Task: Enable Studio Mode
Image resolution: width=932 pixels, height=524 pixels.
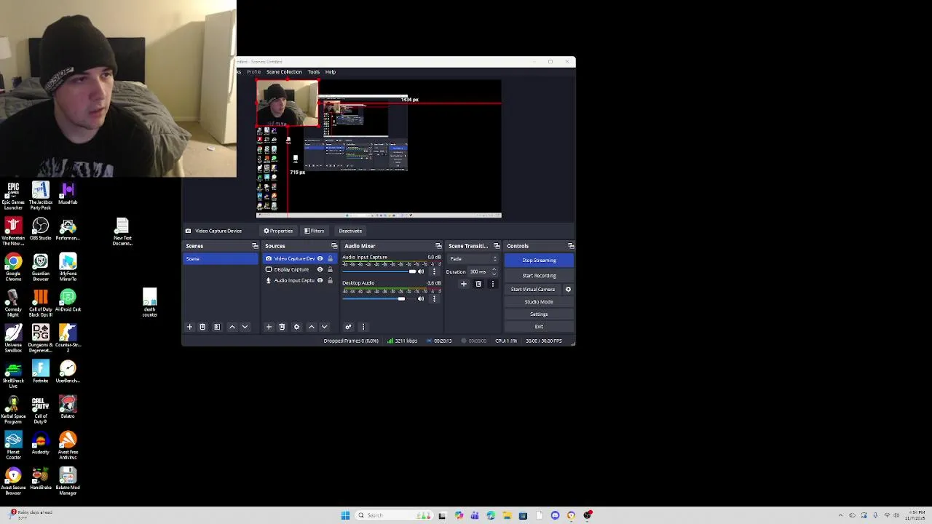Action: 539,302
